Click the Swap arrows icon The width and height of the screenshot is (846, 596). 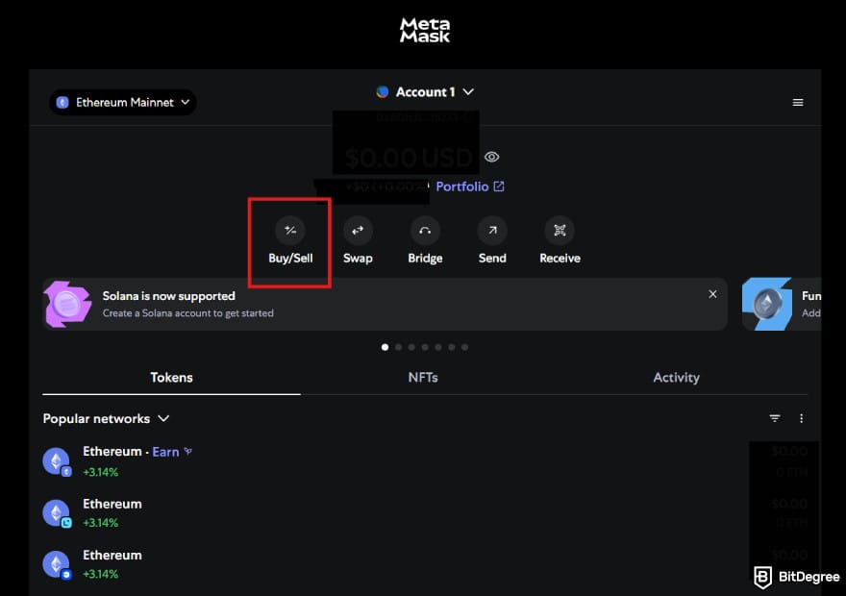[x=358, y=231]
